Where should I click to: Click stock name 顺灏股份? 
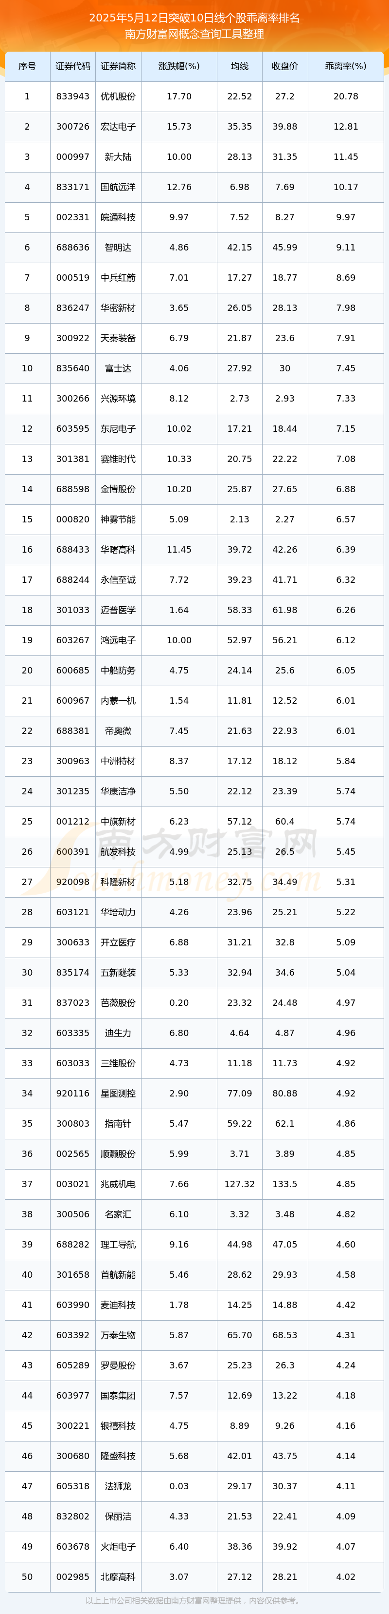coord(118,1153)
